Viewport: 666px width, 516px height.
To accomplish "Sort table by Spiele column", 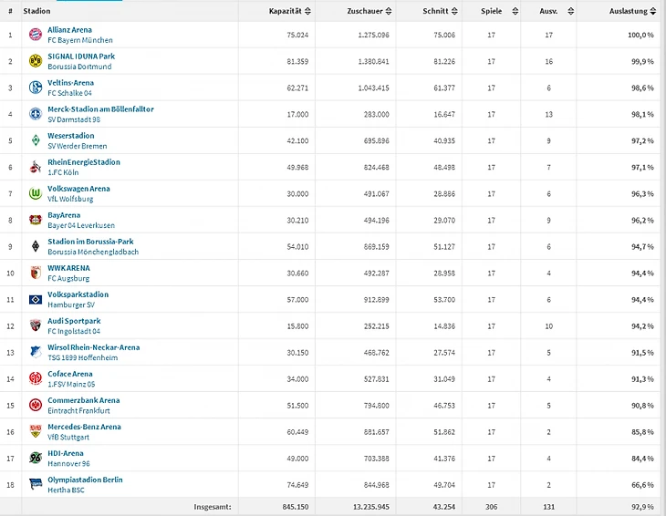I will point(497,11).
